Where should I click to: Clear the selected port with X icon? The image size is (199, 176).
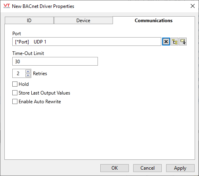[x=166, y=42]
